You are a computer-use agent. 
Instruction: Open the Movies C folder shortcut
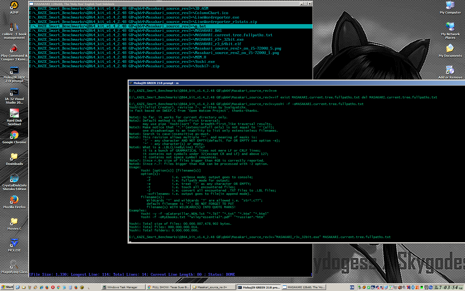pos(14,224)
